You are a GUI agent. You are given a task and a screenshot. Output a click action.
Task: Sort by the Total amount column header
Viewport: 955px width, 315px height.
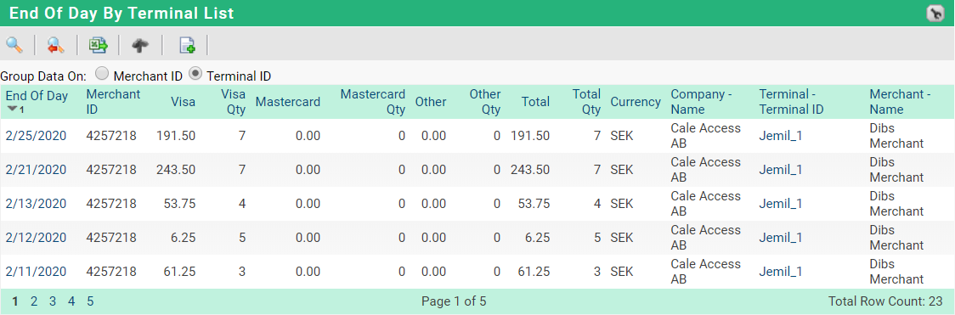[x=535, y=102]
